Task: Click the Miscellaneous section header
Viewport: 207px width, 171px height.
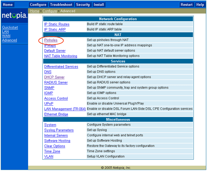Action: [118, 120]
